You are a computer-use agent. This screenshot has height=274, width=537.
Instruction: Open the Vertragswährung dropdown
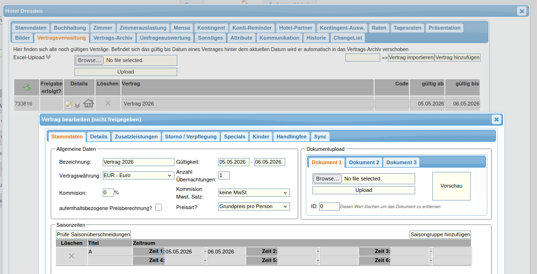[x=138, y=176]
